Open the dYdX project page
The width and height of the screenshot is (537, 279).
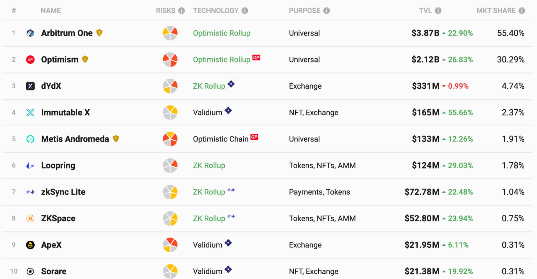click(x=51, y=86)
